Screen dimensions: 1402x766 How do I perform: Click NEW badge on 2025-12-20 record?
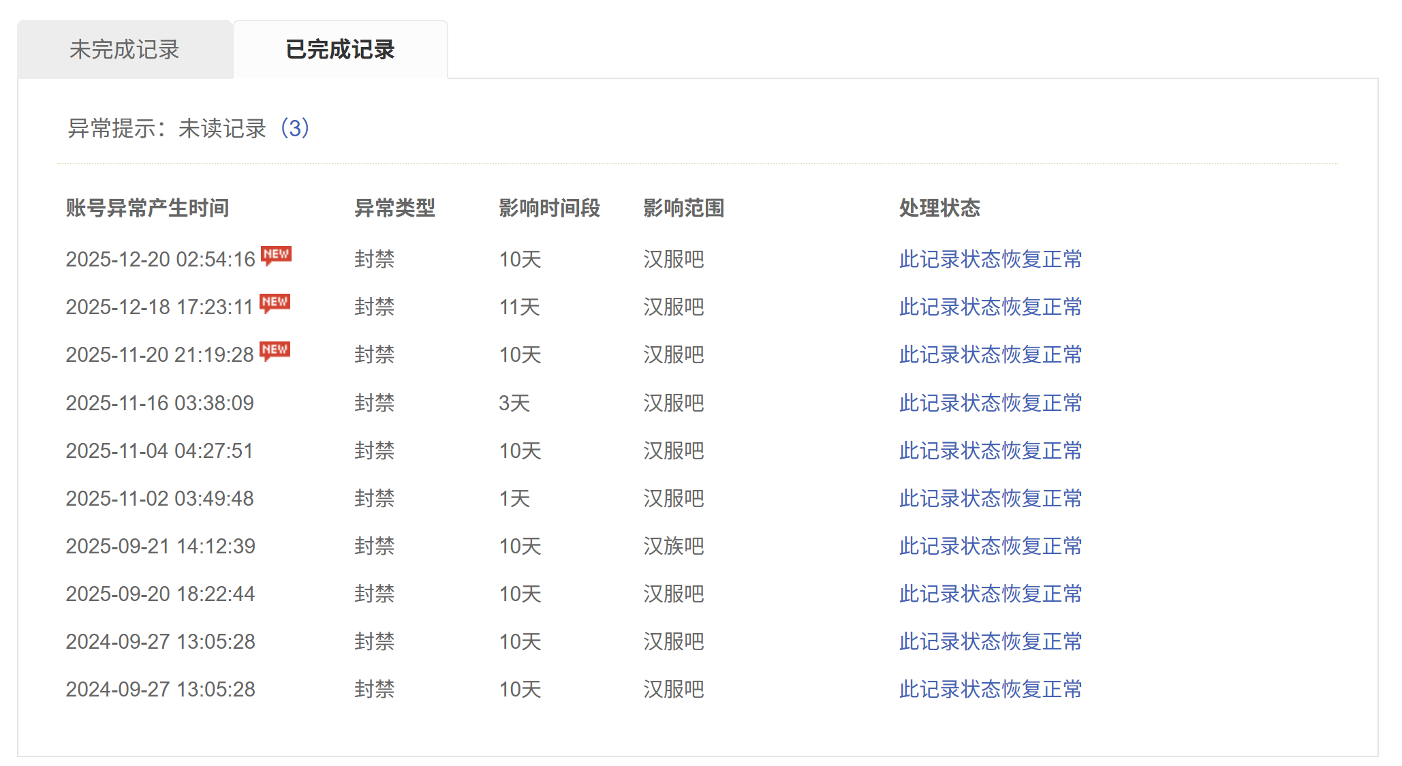pyautogui.click(x=276, y=255)
